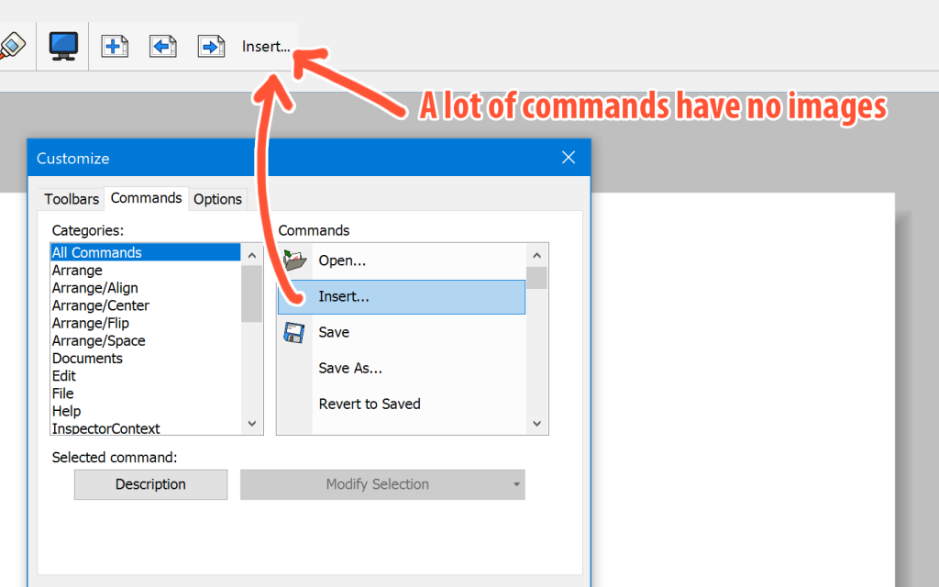Screen dimensions: 939x587
Task: Open the Modify Selection dropdown
Action: 382,484
